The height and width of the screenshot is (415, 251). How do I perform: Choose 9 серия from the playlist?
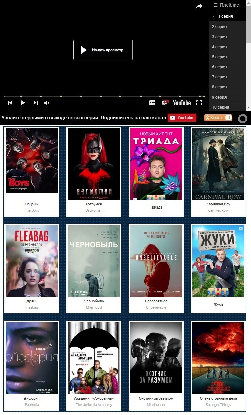coord(227,97)
